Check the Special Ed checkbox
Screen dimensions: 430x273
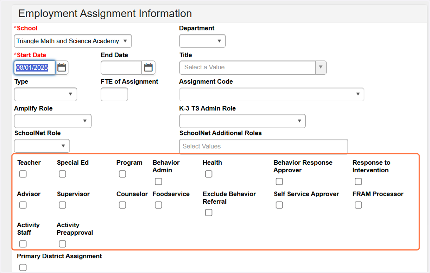[62, 174]
